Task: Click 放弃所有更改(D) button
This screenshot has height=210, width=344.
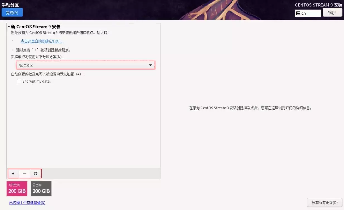Action: pos(324,202)
